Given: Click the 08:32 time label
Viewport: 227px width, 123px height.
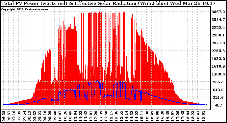Looking at the screenshot, I should (35, 116).
